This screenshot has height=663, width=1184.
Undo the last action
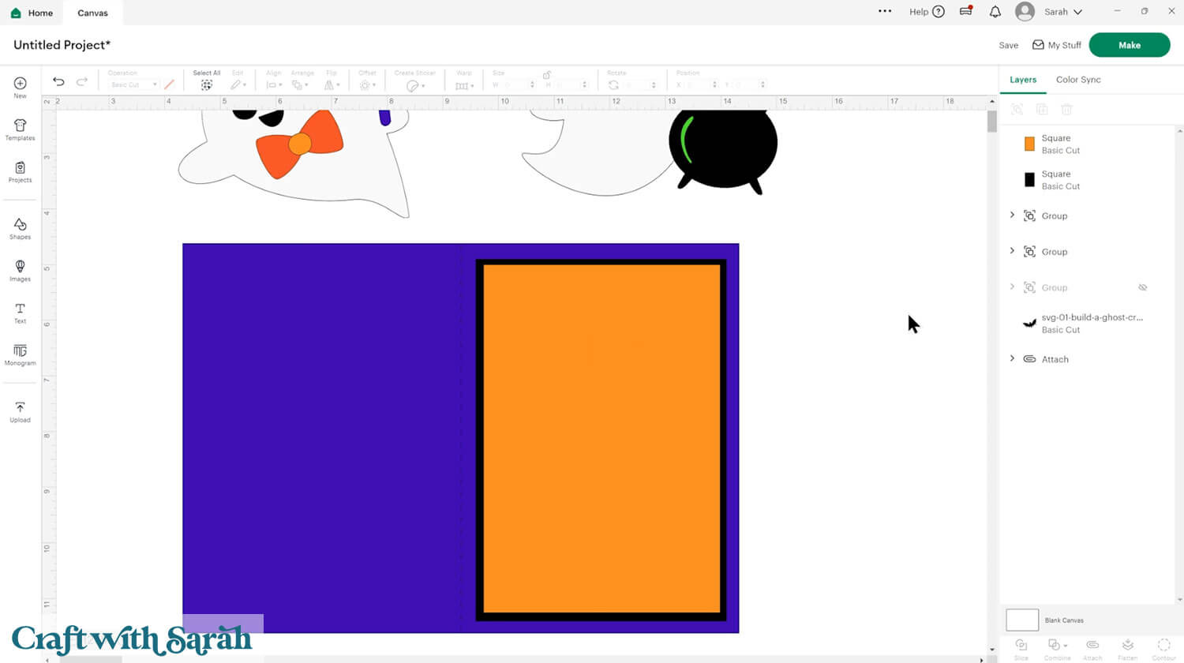point(58,81)
